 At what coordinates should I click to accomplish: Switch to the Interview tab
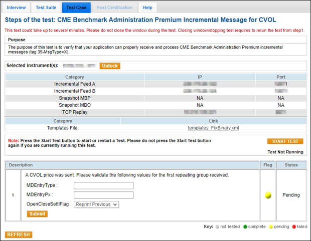tap(16, 8)
